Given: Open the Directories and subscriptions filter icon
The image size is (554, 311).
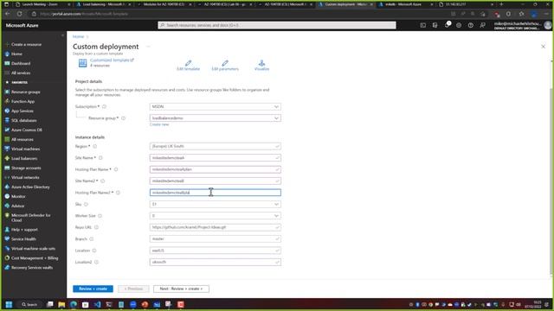Looking at the screenshot, I should tap(435, 25).
